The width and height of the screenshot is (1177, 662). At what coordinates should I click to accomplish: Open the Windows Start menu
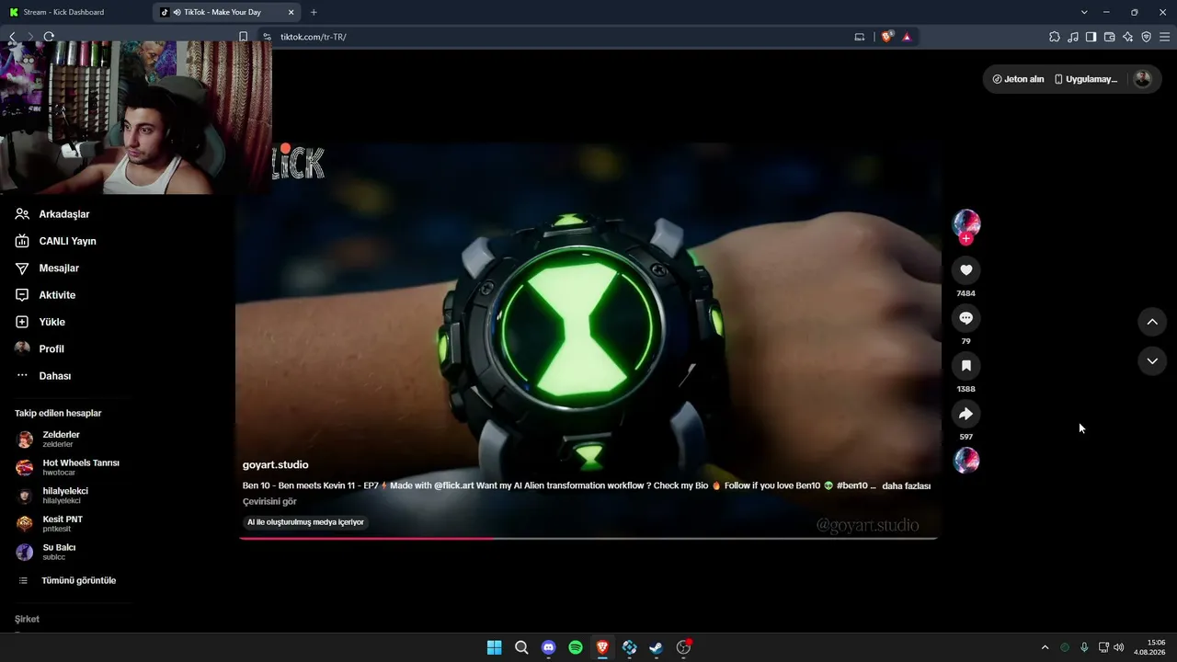tap(494, 647)
